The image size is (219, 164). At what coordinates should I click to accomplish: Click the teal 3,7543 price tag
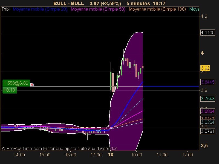click(x=208, y=99)
